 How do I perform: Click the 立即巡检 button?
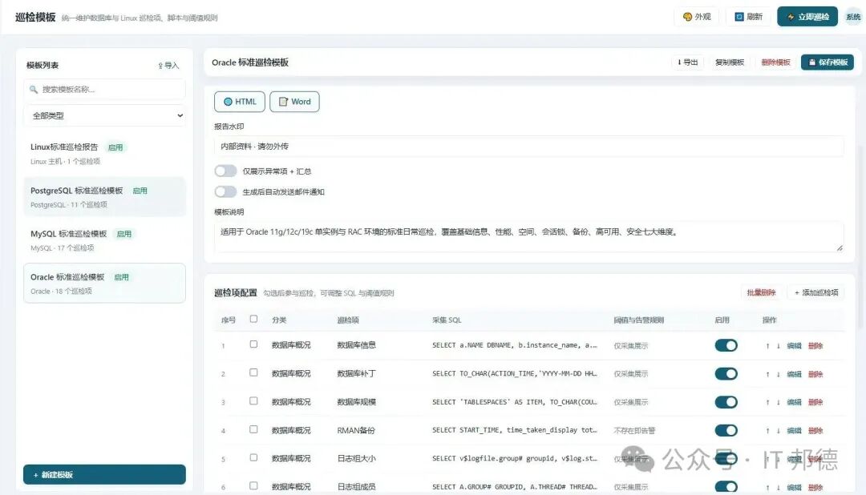[x=807, y=17]
